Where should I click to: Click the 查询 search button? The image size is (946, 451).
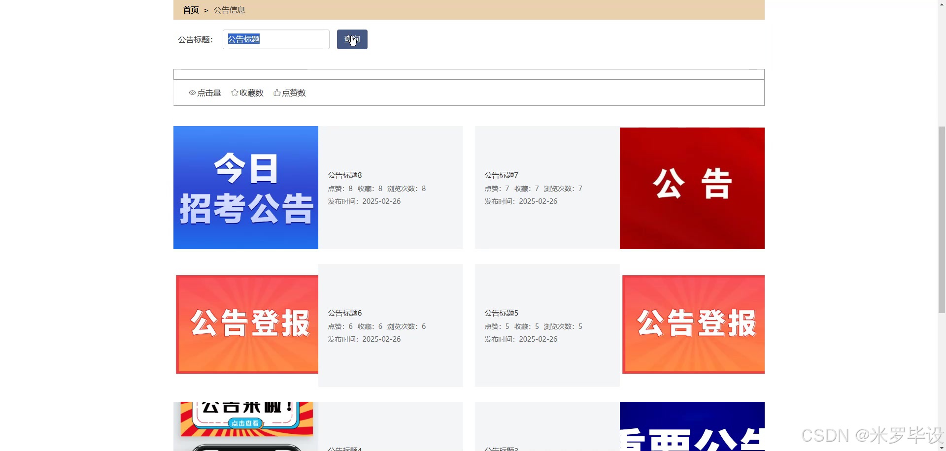coord(352,39)
